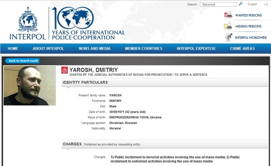Click the 'Wanted by the judicial authorities of Russia' text
The image size is (271, 166).
coord(139,75)
